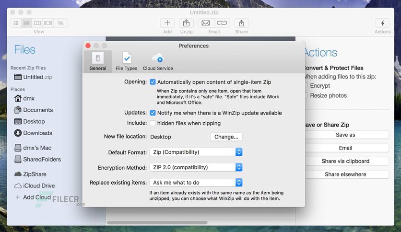The image size is (401, 232).
Task: Switch to list view
Action: (x=26, y=23)
